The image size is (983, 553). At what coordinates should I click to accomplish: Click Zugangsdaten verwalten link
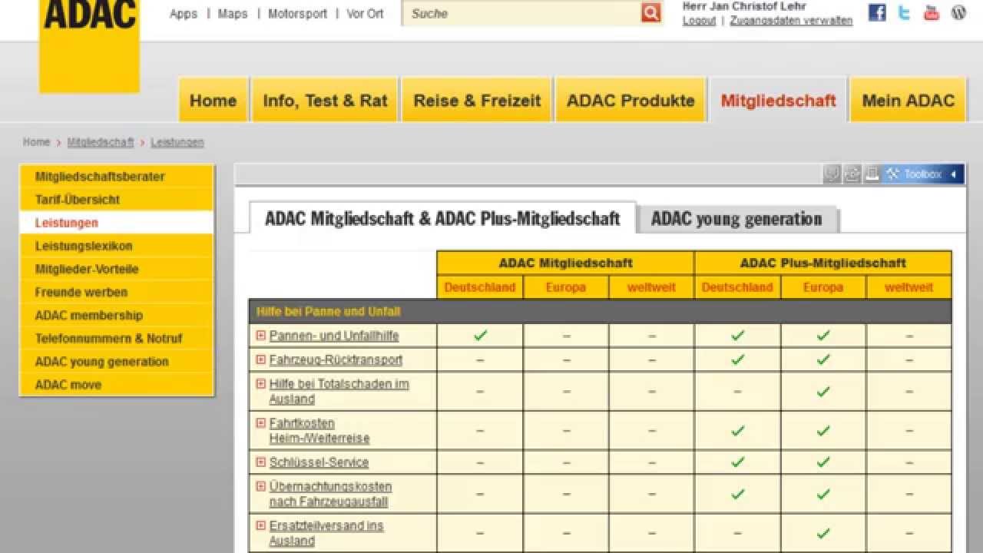(x=791, y=21)
